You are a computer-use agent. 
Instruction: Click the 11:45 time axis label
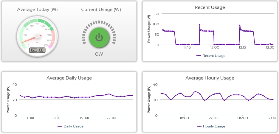(x=187, y=47)
